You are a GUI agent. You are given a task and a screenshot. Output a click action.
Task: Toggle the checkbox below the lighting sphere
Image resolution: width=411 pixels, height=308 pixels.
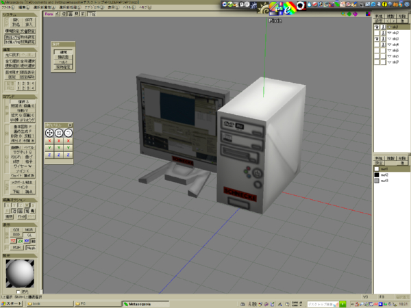point(18,291)
